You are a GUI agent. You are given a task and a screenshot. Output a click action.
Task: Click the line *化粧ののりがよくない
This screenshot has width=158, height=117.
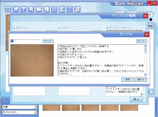[x=71, y=54]
